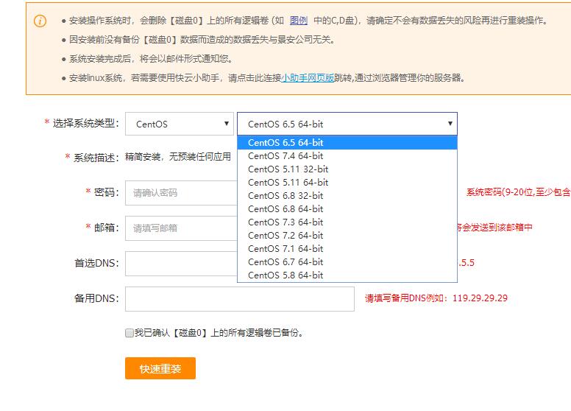Click the 备用DNS example hint 119.29.29.29
571x411 pixels.
coord(436,298)
